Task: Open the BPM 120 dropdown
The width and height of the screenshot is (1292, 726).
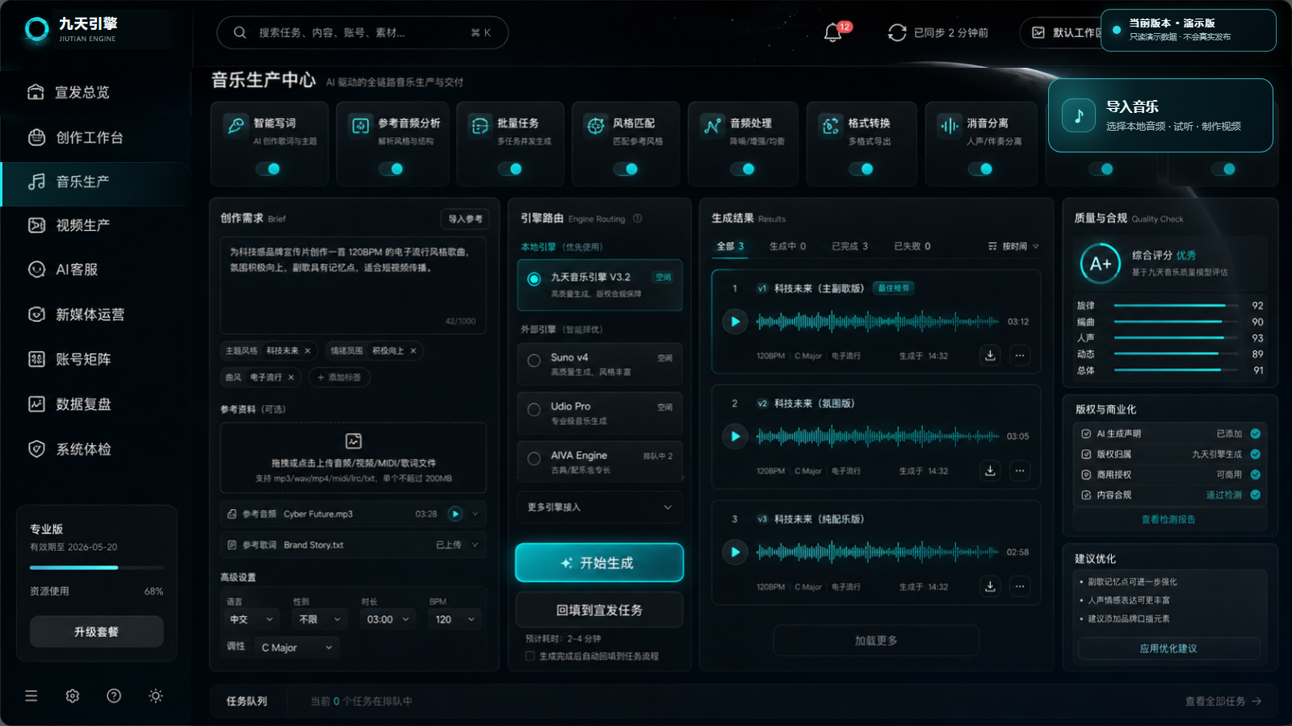Action: [456, 620]
